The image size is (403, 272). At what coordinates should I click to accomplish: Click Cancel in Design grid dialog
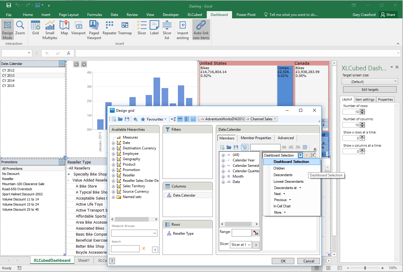[309, 261]
